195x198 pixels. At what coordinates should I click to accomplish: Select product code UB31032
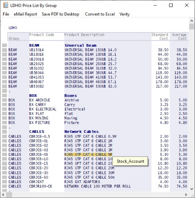36,68
